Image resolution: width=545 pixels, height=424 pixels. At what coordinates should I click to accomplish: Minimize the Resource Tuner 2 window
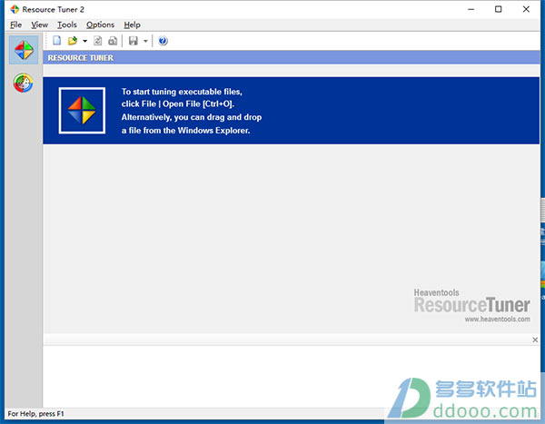471,9
